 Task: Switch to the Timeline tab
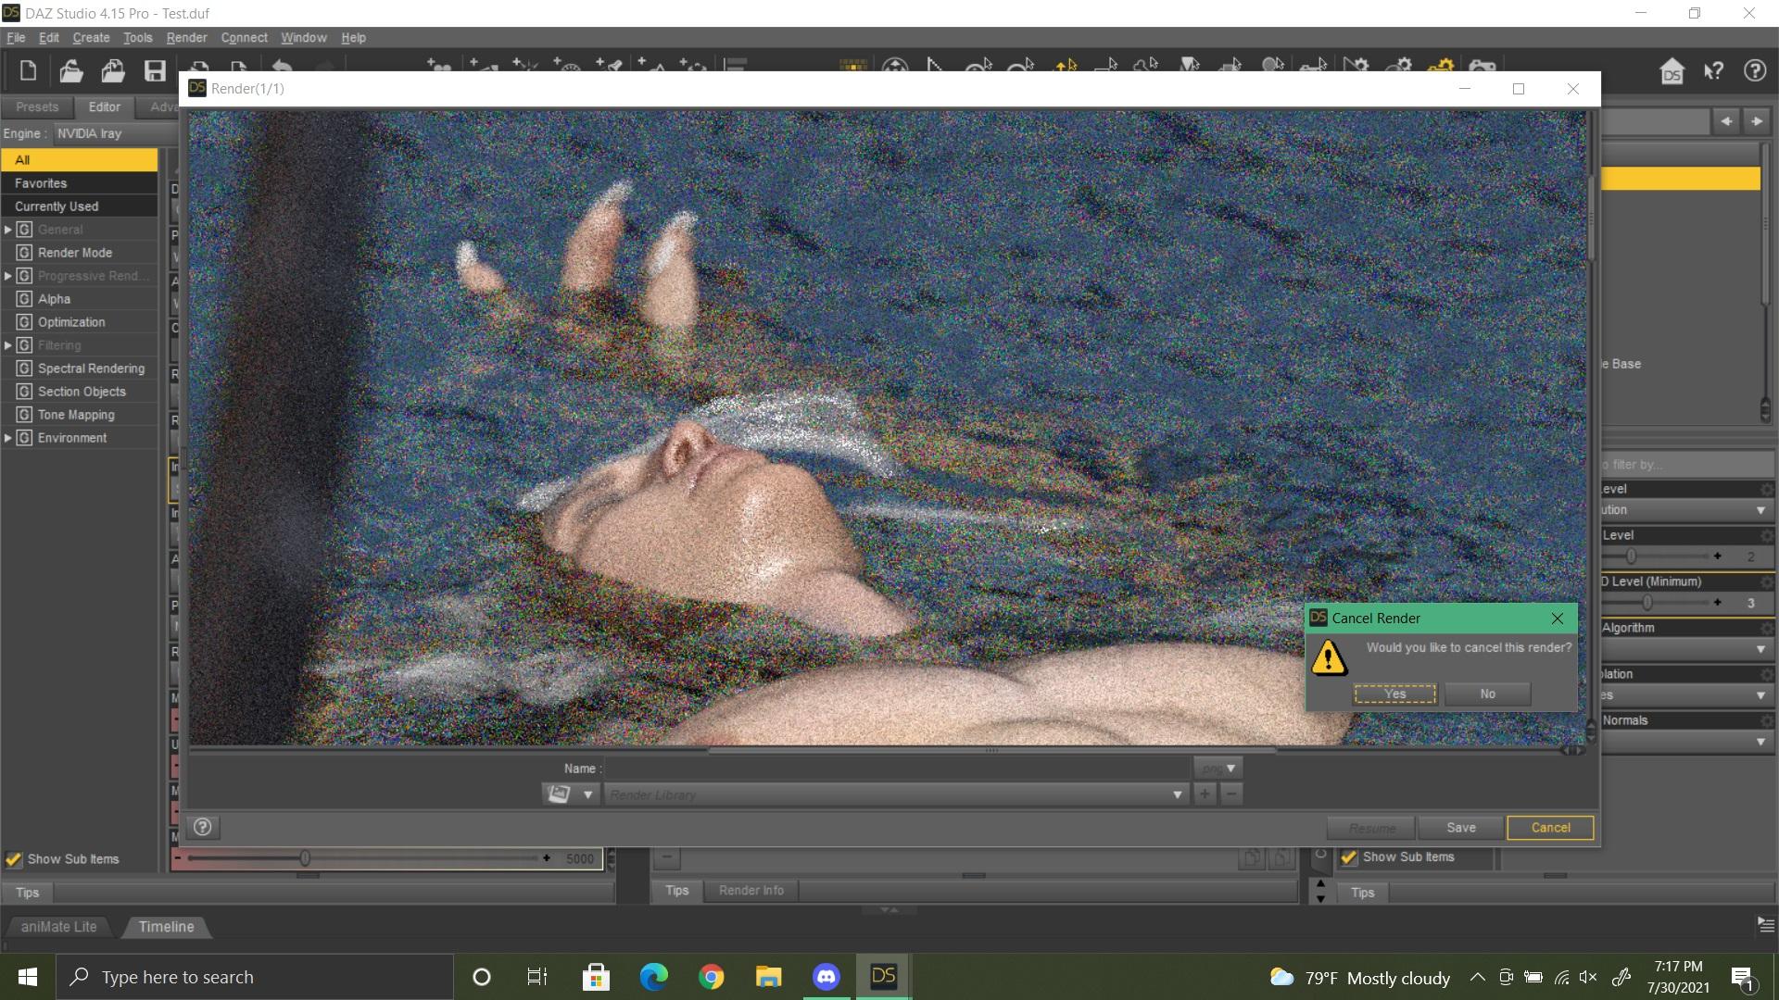coord(166,927)
